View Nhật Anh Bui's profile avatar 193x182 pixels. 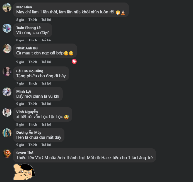[7, 49]
